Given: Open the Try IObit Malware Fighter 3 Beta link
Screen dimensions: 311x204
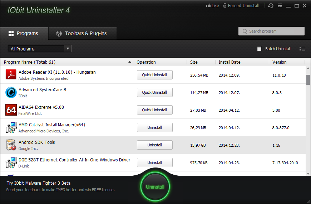Looking at the screenshot, I should click(x=39, y=183).
